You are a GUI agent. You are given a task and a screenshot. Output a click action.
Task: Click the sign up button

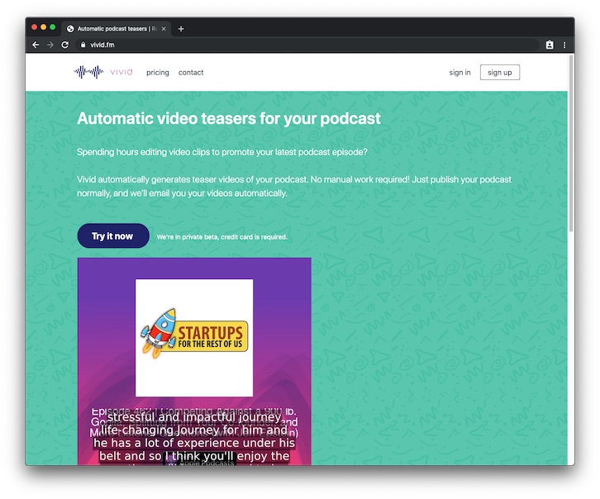(500, 72)
